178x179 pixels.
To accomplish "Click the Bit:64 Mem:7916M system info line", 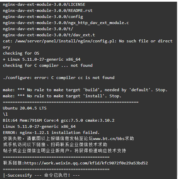I will coord(59,120).
